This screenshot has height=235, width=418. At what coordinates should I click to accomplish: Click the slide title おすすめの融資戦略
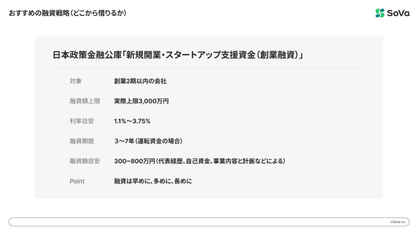tap(39, 13)
